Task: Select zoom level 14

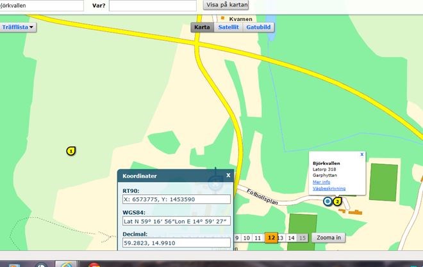Action: coord(291,238)
